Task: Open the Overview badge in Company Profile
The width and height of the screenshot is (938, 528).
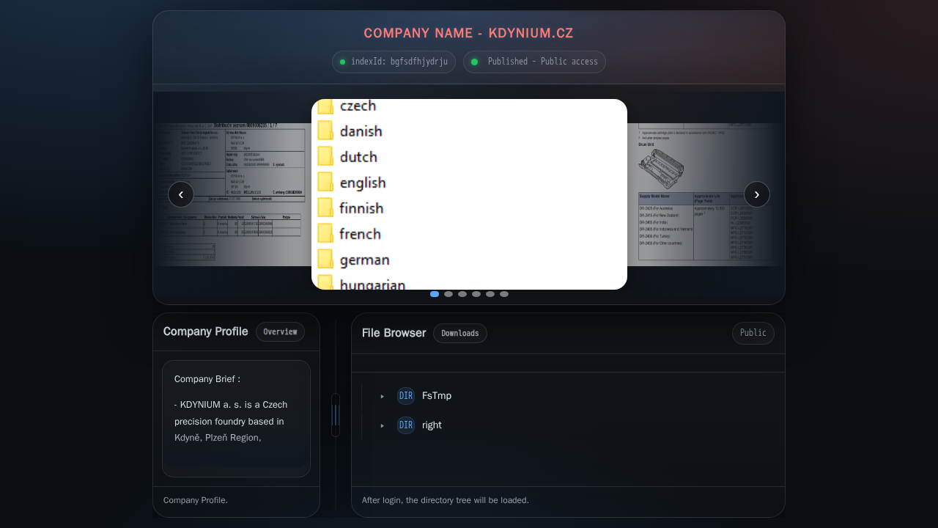Action: click(x=280, y=332)
